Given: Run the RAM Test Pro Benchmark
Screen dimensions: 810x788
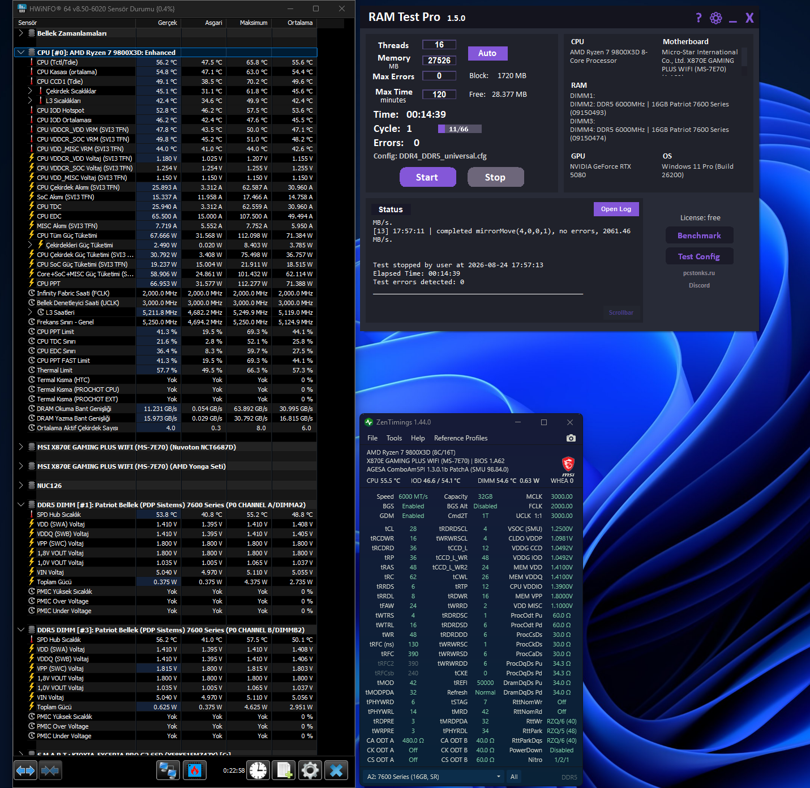Looking at the screenshot, I should (x=699, y=235).
